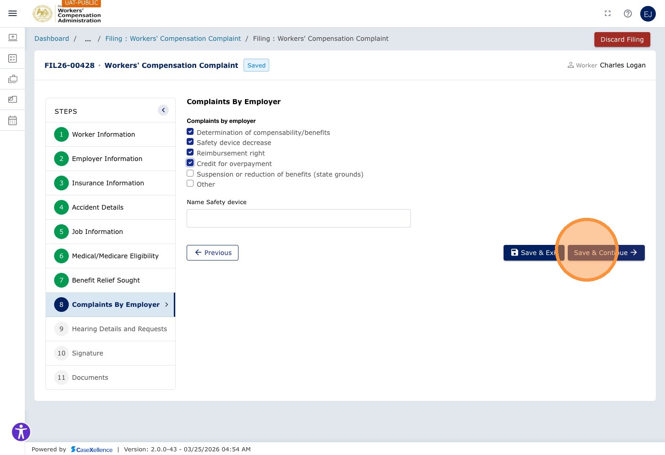
Task: Uncheck Credit for overpayment
Action: pyautogui.click(x=190, y=163)
